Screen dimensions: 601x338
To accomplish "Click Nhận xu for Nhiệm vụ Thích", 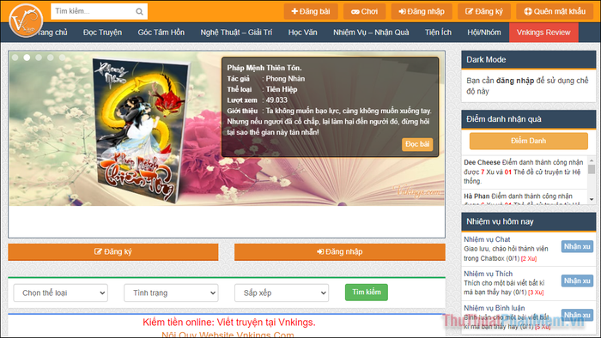I will (x=577, y=281).
